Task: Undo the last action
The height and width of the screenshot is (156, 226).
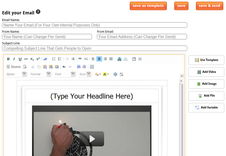Action: pyautogui.click(x=64, y=67)
